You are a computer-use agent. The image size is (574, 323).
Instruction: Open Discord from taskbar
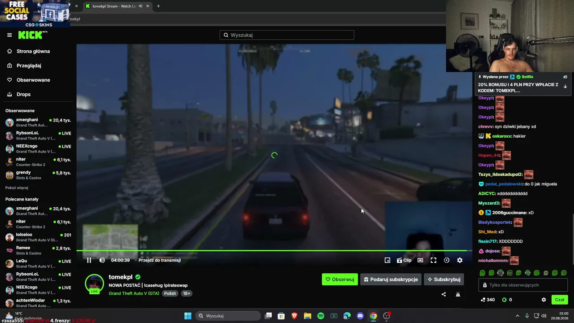click(360, 316)
